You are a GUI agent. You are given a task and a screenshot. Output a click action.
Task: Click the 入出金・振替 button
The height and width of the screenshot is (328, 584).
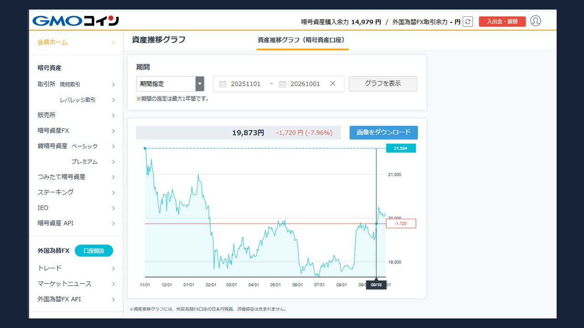pyautogui.click(x=502, y=21)
